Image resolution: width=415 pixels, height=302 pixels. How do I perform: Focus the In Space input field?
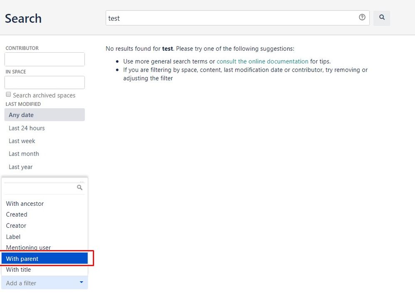[44, 83]
